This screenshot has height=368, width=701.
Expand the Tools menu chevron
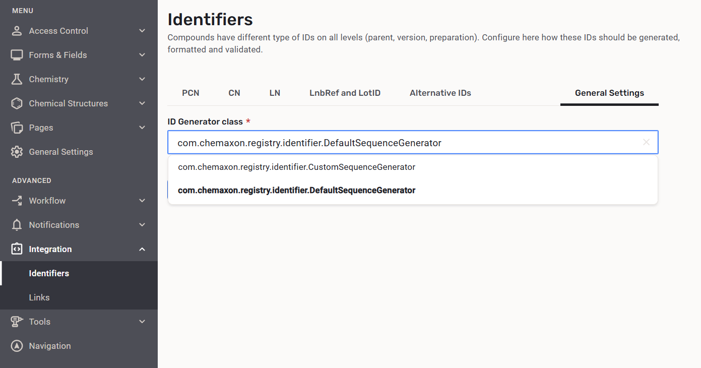142,322
